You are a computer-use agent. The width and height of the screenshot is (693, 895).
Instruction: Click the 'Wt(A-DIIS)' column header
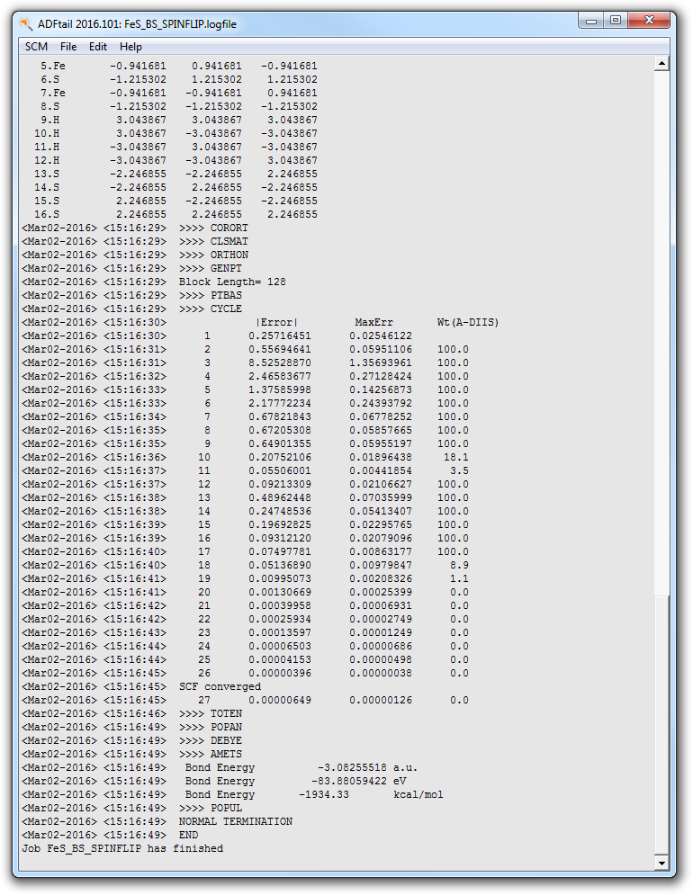(x=468, y=323)
